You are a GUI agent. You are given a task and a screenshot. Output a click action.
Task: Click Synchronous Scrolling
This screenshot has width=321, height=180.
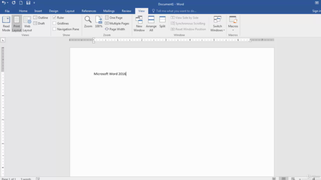pos(188,23)
